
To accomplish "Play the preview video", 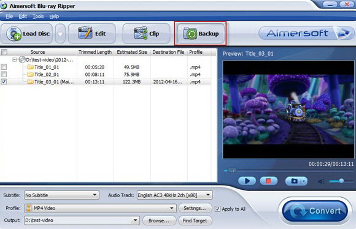I will pos(247,181).
